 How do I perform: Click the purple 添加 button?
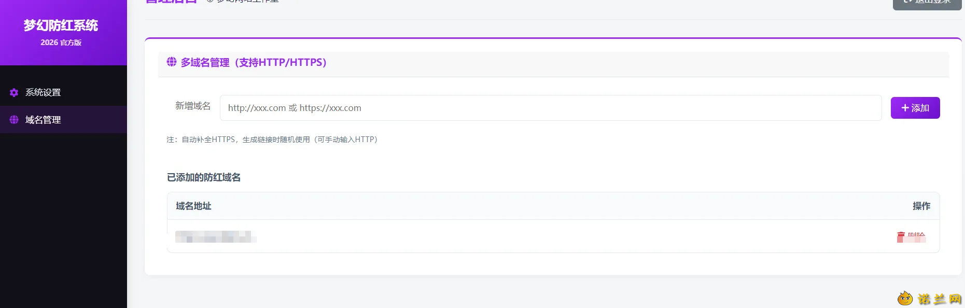[x=915, y=108]
